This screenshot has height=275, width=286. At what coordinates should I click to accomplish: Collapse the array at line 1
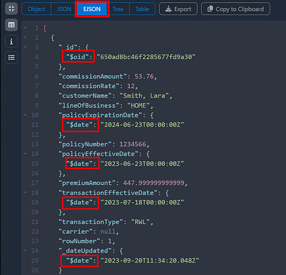(x=25, y=28)
